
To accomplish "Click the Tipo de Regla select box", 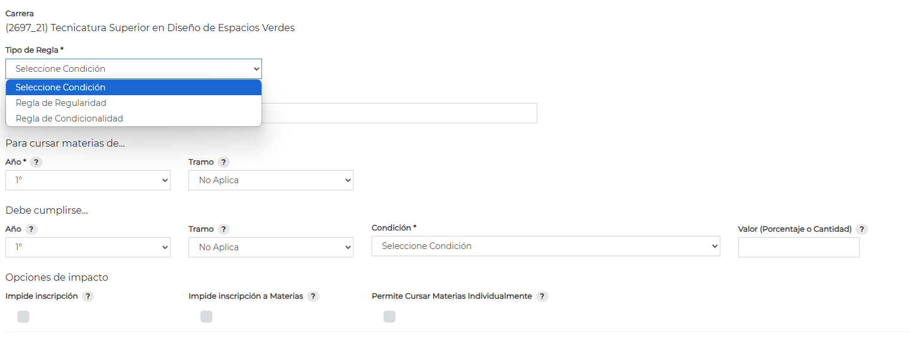I will [x=133, y=69].
